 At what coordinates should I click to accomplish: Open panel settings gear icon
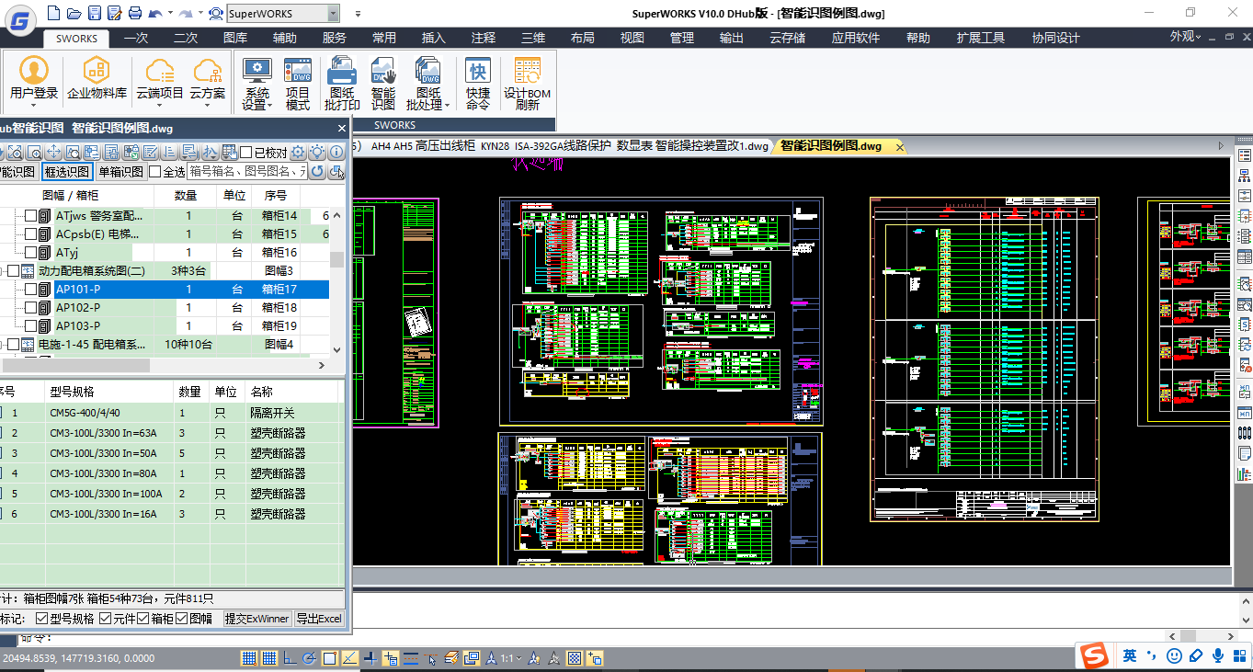click(x=298, y=153)
